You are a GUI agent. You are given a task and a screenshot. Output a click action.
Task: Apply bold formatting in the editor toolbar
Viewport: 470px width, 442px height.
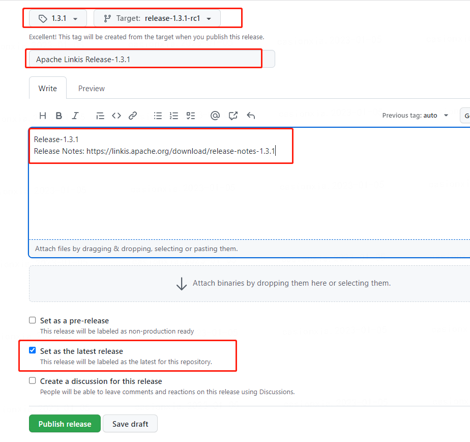pyautogui.click(x=59, y=116)
